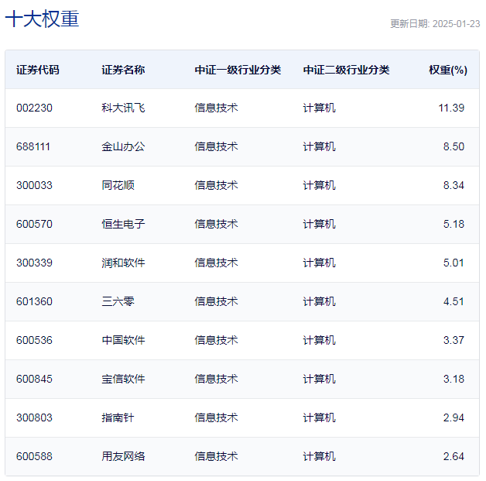Viewport: 486px width, 481px height.
Task: Click the 权重(%) column header
Action: [x=448, y=70]
